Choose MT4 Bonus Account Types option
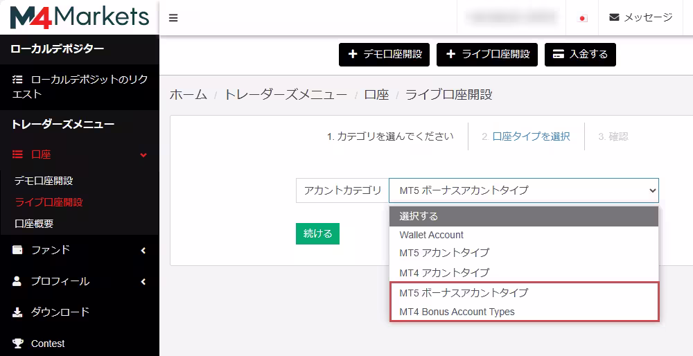This screenshot has height=356, width=693. pos(524,312)
